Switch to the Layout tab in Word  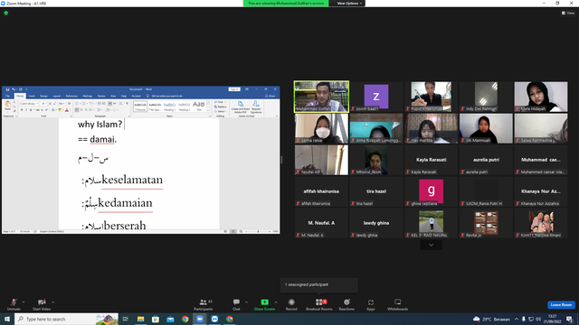(x=56, y=96)
